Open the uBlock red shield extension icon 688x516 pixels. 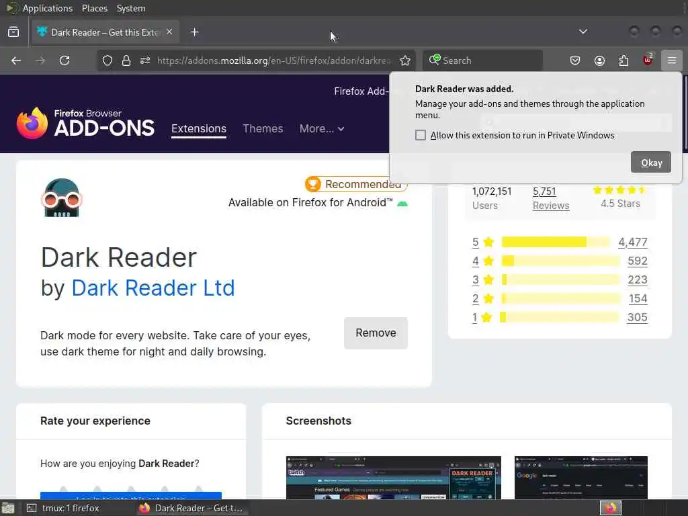pyautogui.click(x=648, y=60)
